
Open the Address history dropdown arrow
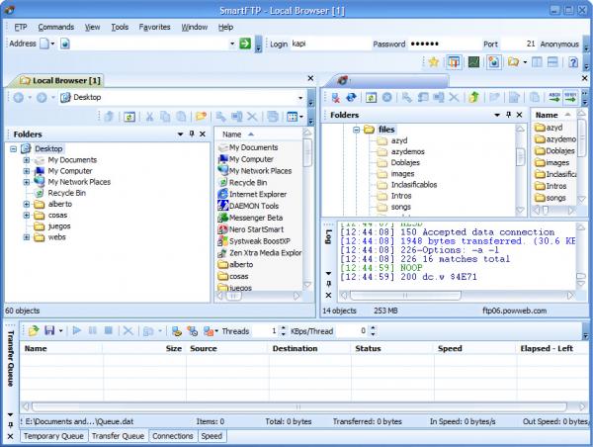pyautogui.click(x=232, y=44)
